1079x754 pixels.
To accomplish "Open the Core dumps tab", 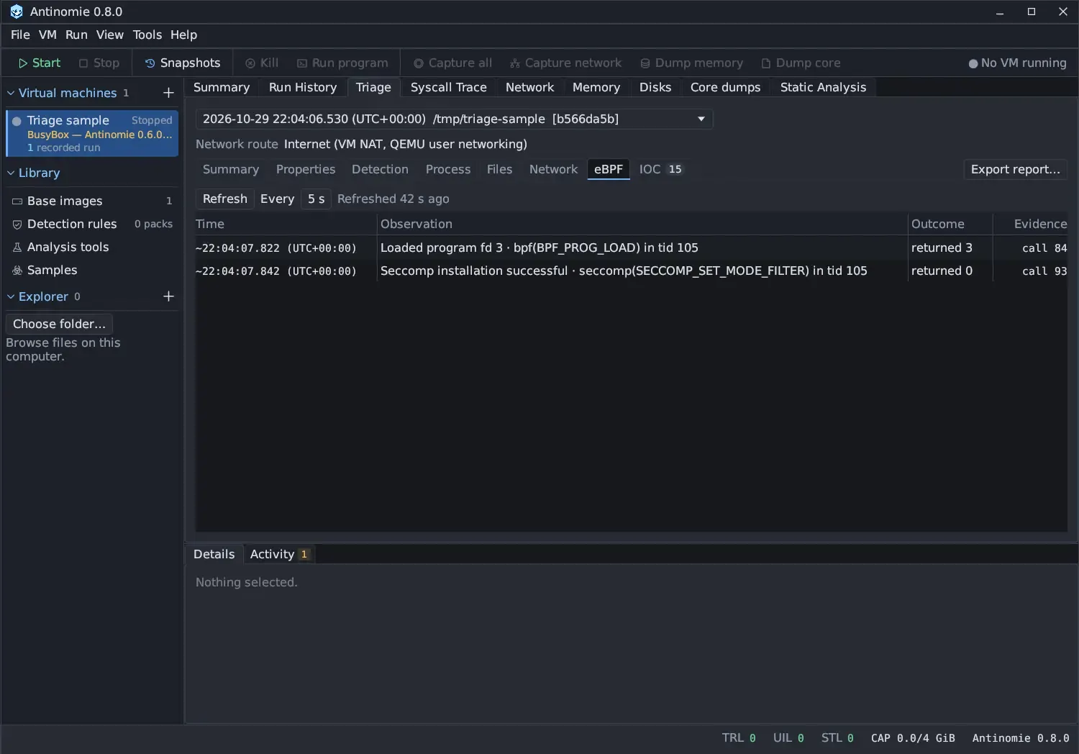I will (725, 87).
